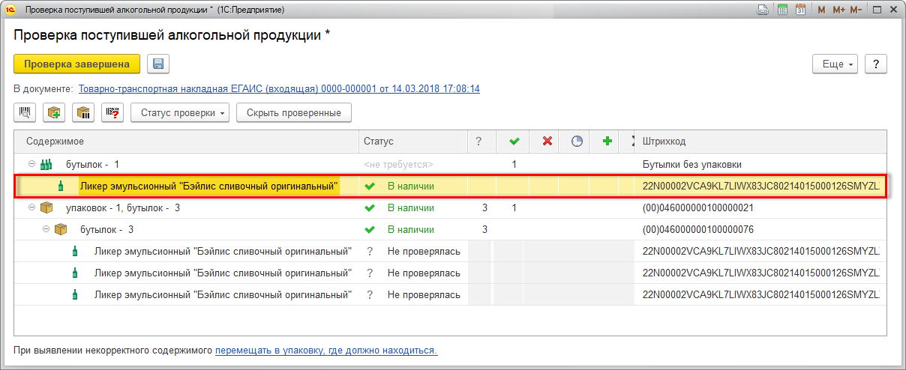906x370 pixels.
Task: Click the barcode search toolbar icon
Action: 25,113
